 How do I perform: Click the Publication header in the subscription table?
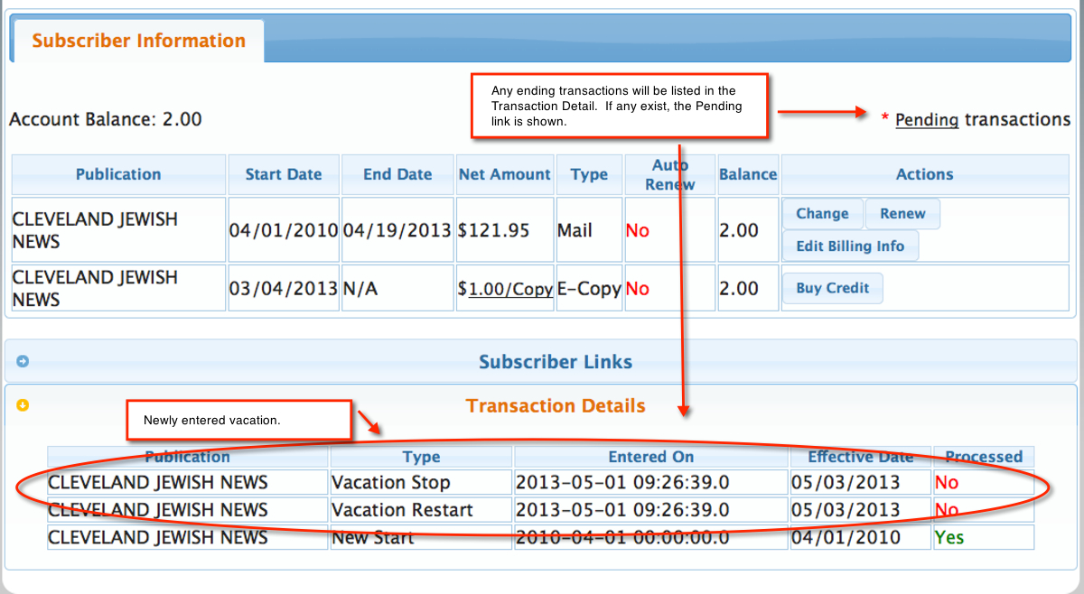point(118,174)
